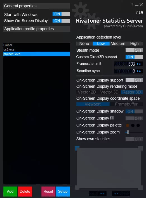Click the OSD vertical position stepper arrows

click(116, 194)
